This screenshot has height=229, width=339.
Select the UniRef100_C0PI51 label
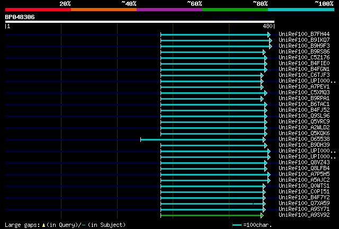tap(304, 192)
